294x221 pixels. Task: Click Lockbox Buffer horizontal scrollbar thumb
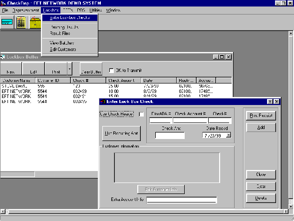pos(17,174)
